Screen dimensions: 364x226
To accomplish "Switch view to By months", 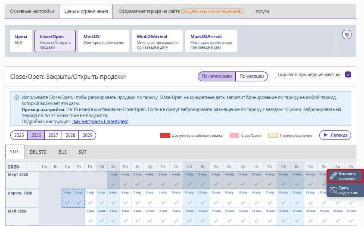I will click(252, 76).
